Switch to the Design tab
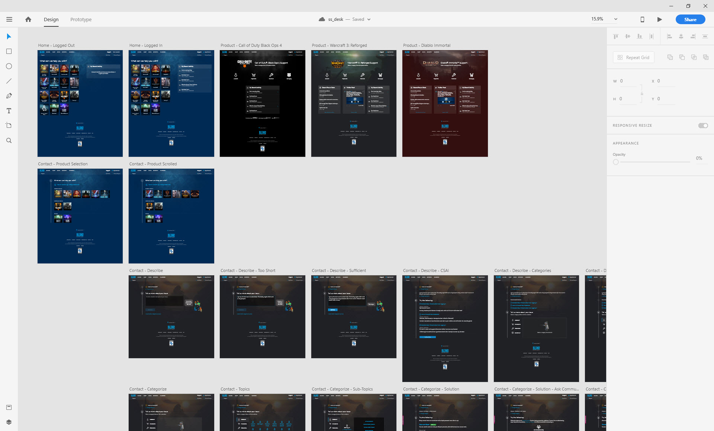Viewport: 714px width, 431px height. point(51,19)
